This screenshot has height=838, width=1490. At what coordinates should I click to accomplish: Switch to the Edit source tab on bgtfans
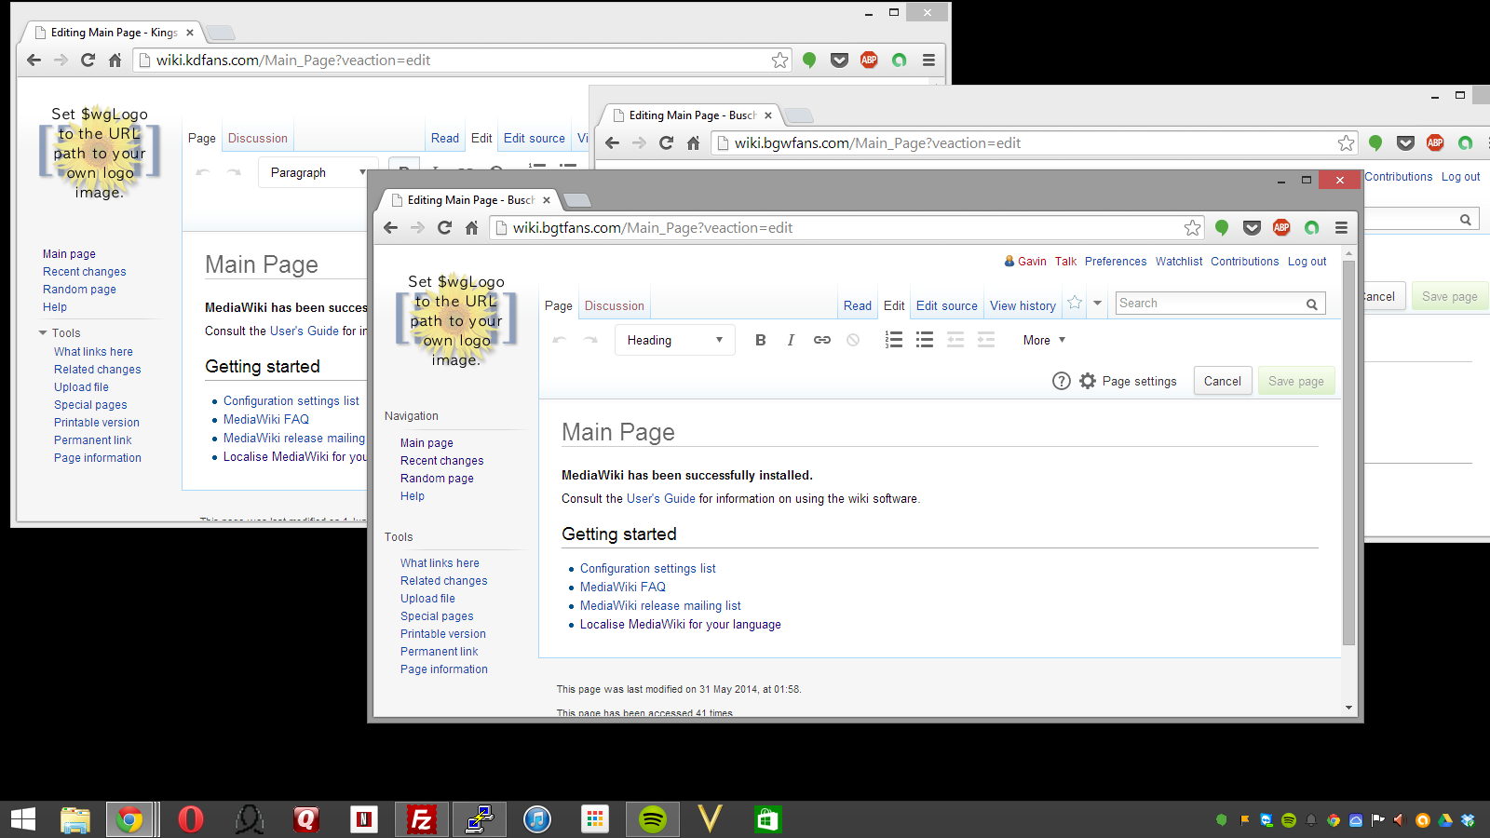coord(946,305)
